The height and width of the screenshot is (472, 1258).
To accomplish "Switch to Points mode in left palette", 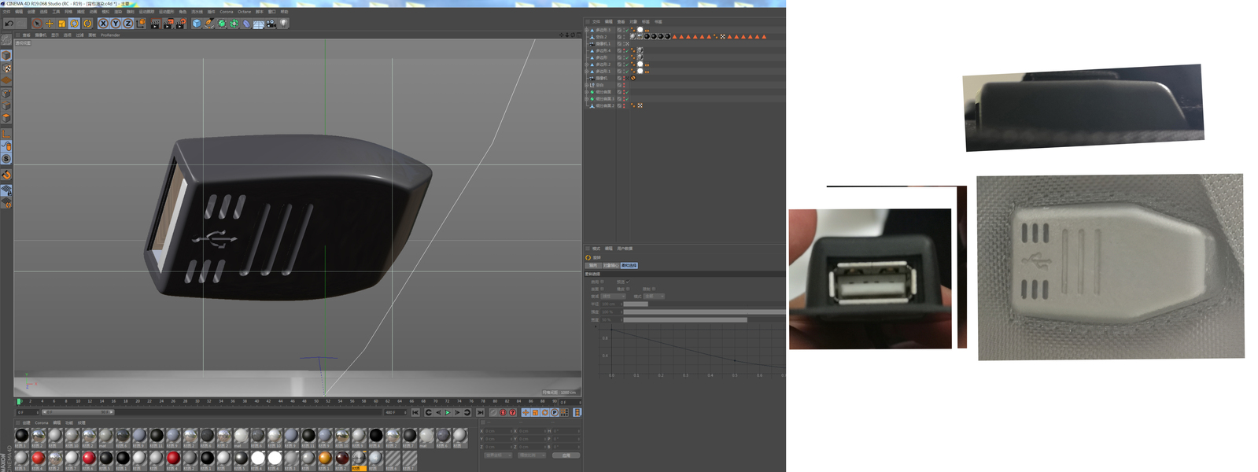I will click(6, 94).
